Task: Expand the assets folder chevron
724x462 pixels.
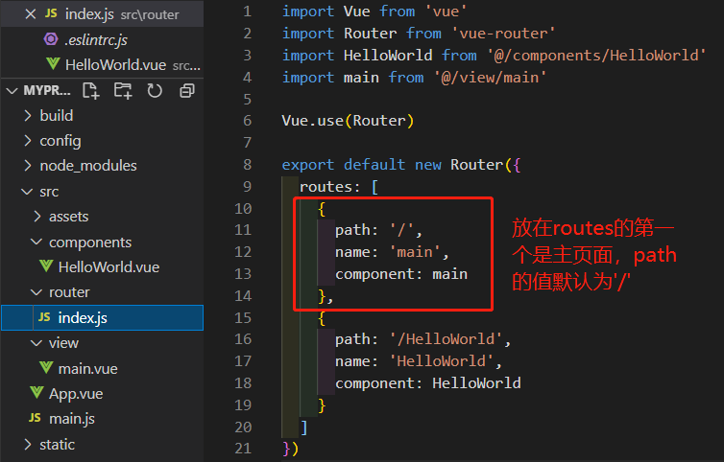Action: click(x=37, y=217)
